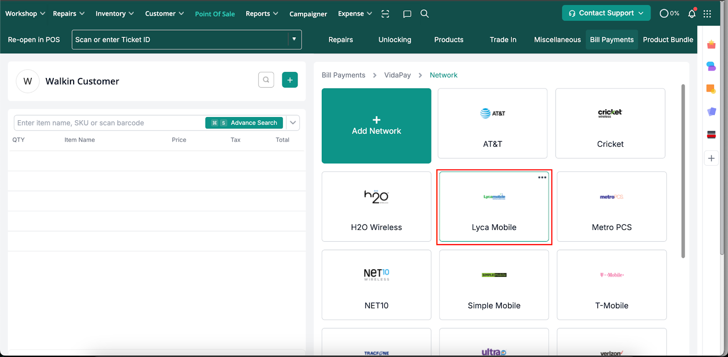Switch to the Bill Payments tab
The image size is (728, 357).
(612, 40)
